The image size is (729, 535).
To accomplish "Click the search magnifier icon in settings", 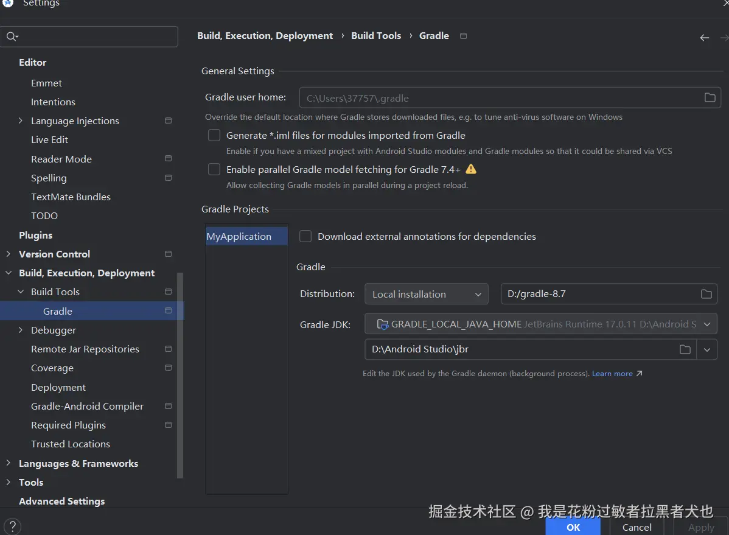I will pyautogui.click(x=12, y=37).
